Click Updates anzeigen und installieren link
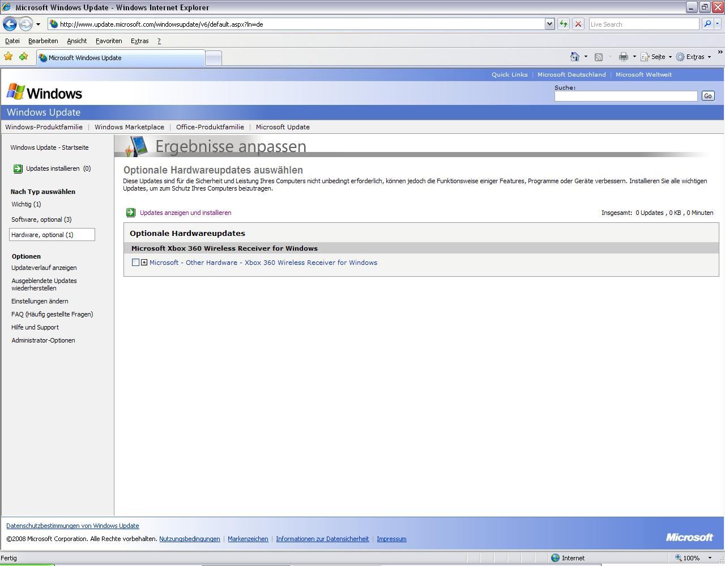This screenshot has height=566, width=725. 185,213
